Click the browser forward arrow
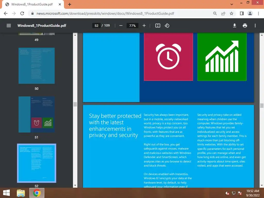 pyautogui.click(x=14, y=13)
